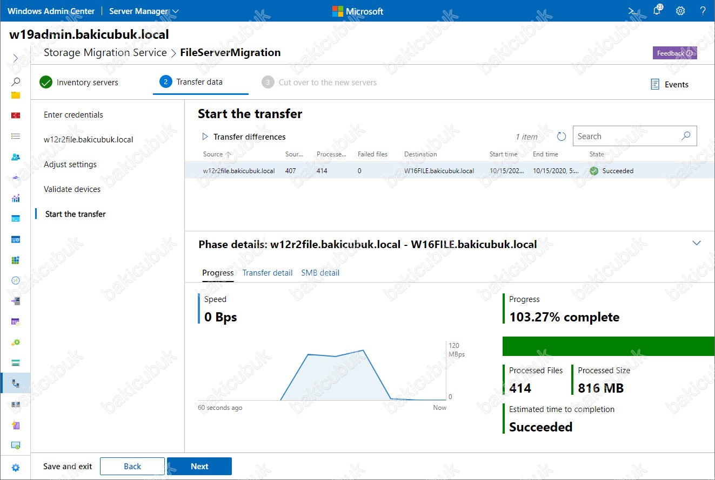715x480 pixels.
Task: Click Save and exit
Action: [x=68, y=467]
